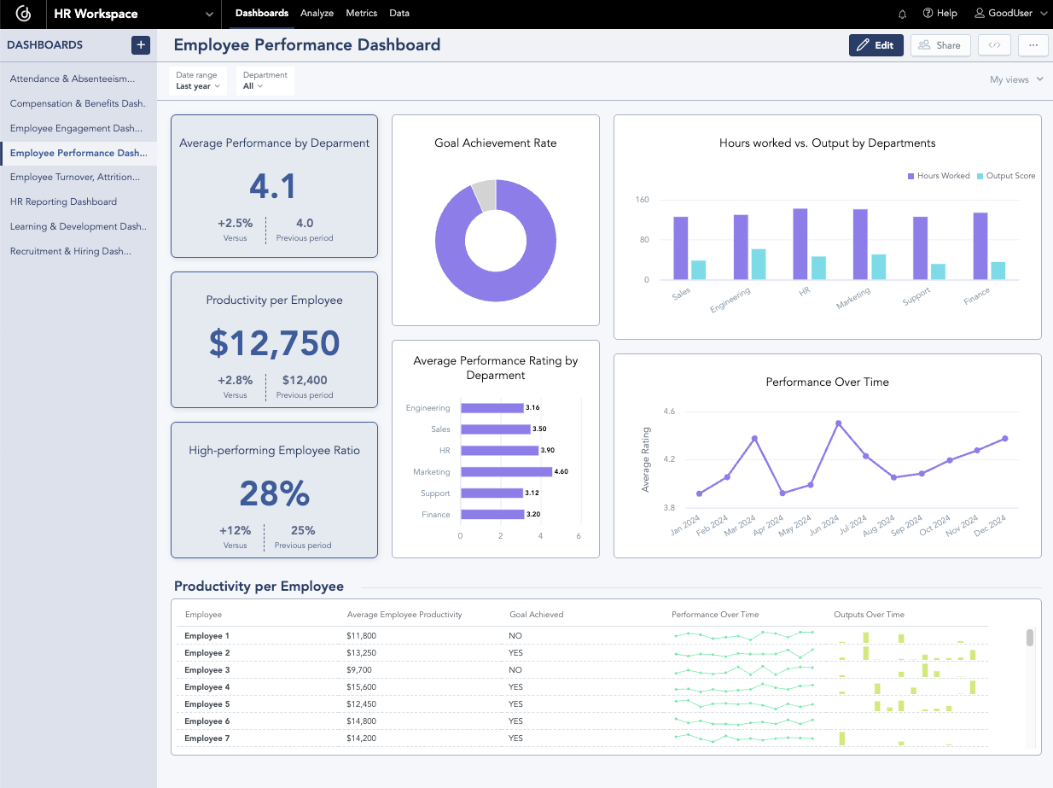
Task: Switch to the Analyze menu
Action: coord(317,14)
